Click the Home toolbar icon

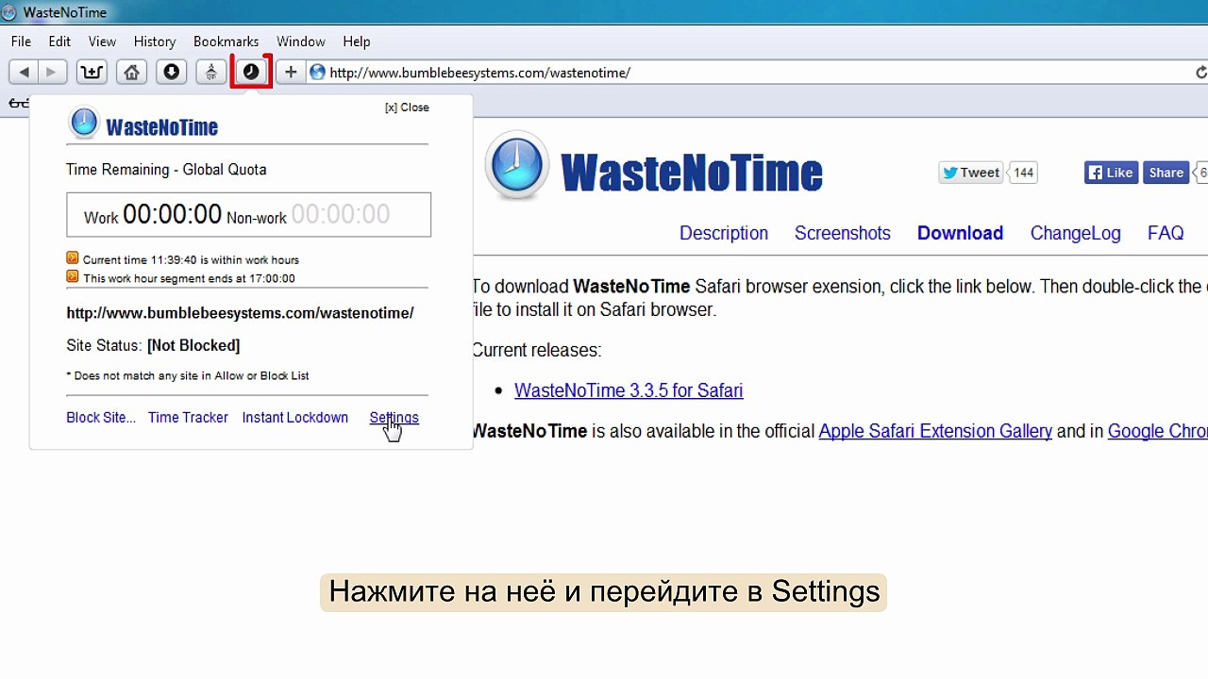[x=131, y=73]
